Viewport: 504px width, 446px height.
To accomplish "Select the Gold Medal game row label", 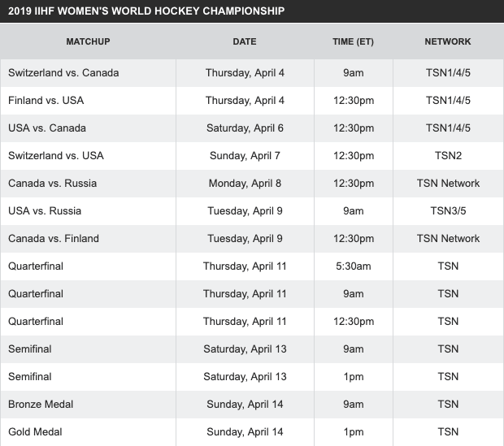I will pos(35,431).
